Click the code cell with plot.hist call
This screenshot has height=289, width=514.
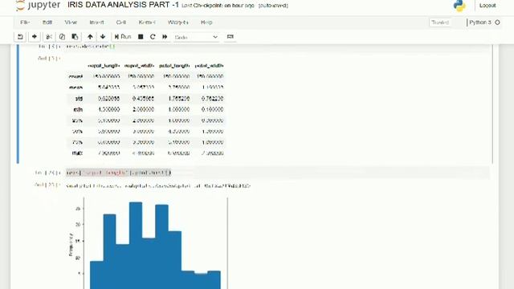point(277,173)
